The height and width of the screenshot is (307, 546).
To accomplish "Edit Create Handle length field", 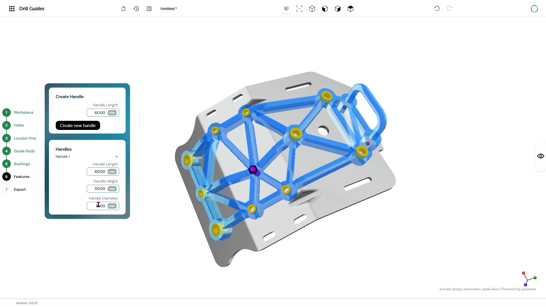I will (103, 113).
